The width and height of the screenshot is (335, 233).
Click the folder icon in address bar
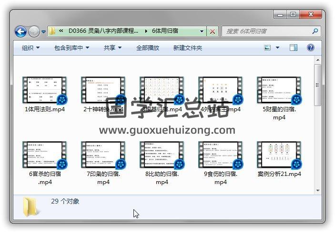click(x=51, y=31)
